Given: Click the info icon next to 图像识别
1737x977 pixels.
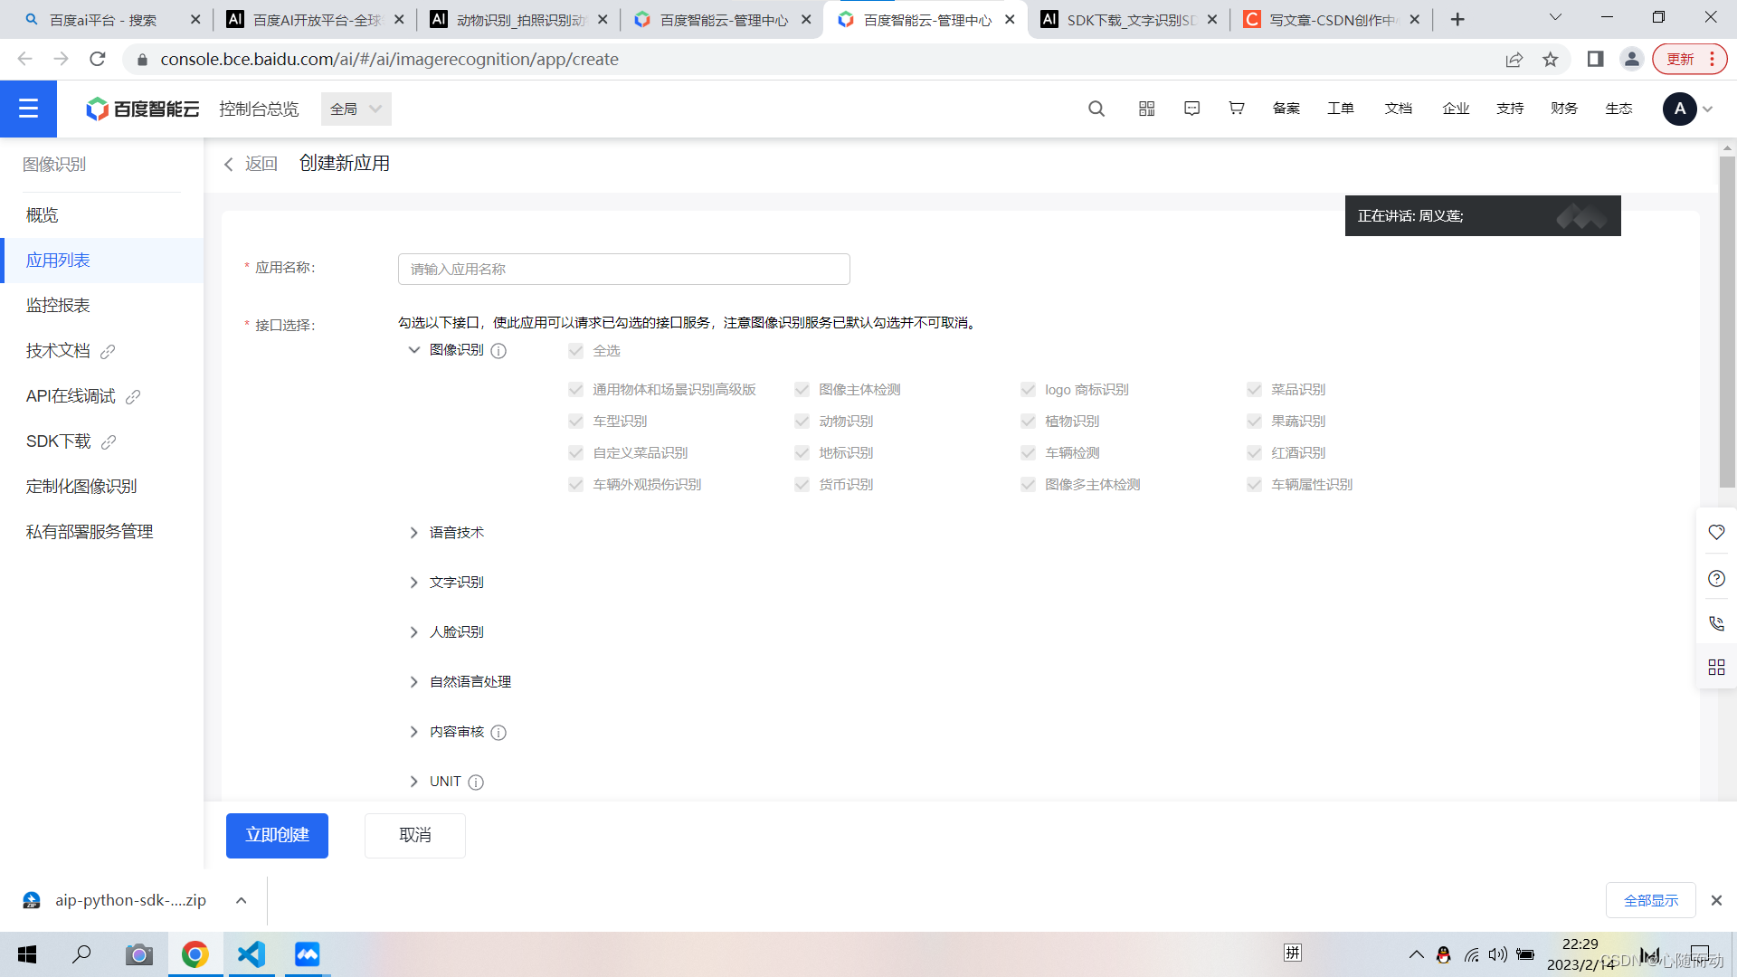Looking at the screenshot, I should [x=498, y=351].
